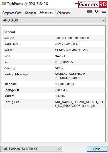This screenshot has height=153, width=108.
Task: Click the Part # row label
Action: [8, 50]
